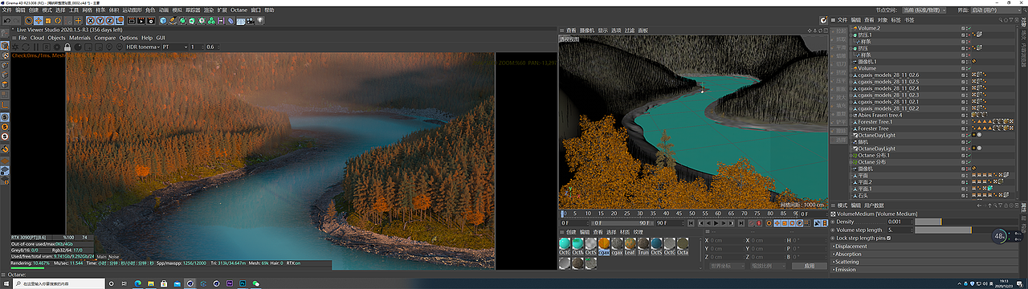Open viewport 摄像机 menu

coord(587,31)
